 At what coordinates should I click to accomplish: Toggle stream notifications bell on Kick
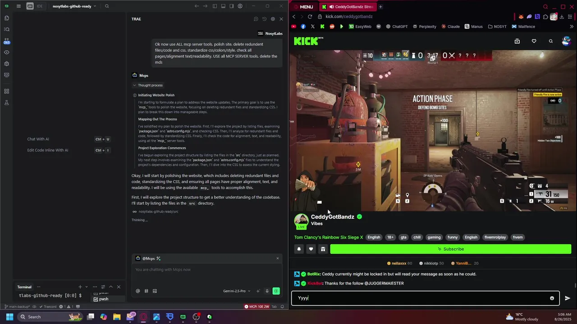click(299, 249)
